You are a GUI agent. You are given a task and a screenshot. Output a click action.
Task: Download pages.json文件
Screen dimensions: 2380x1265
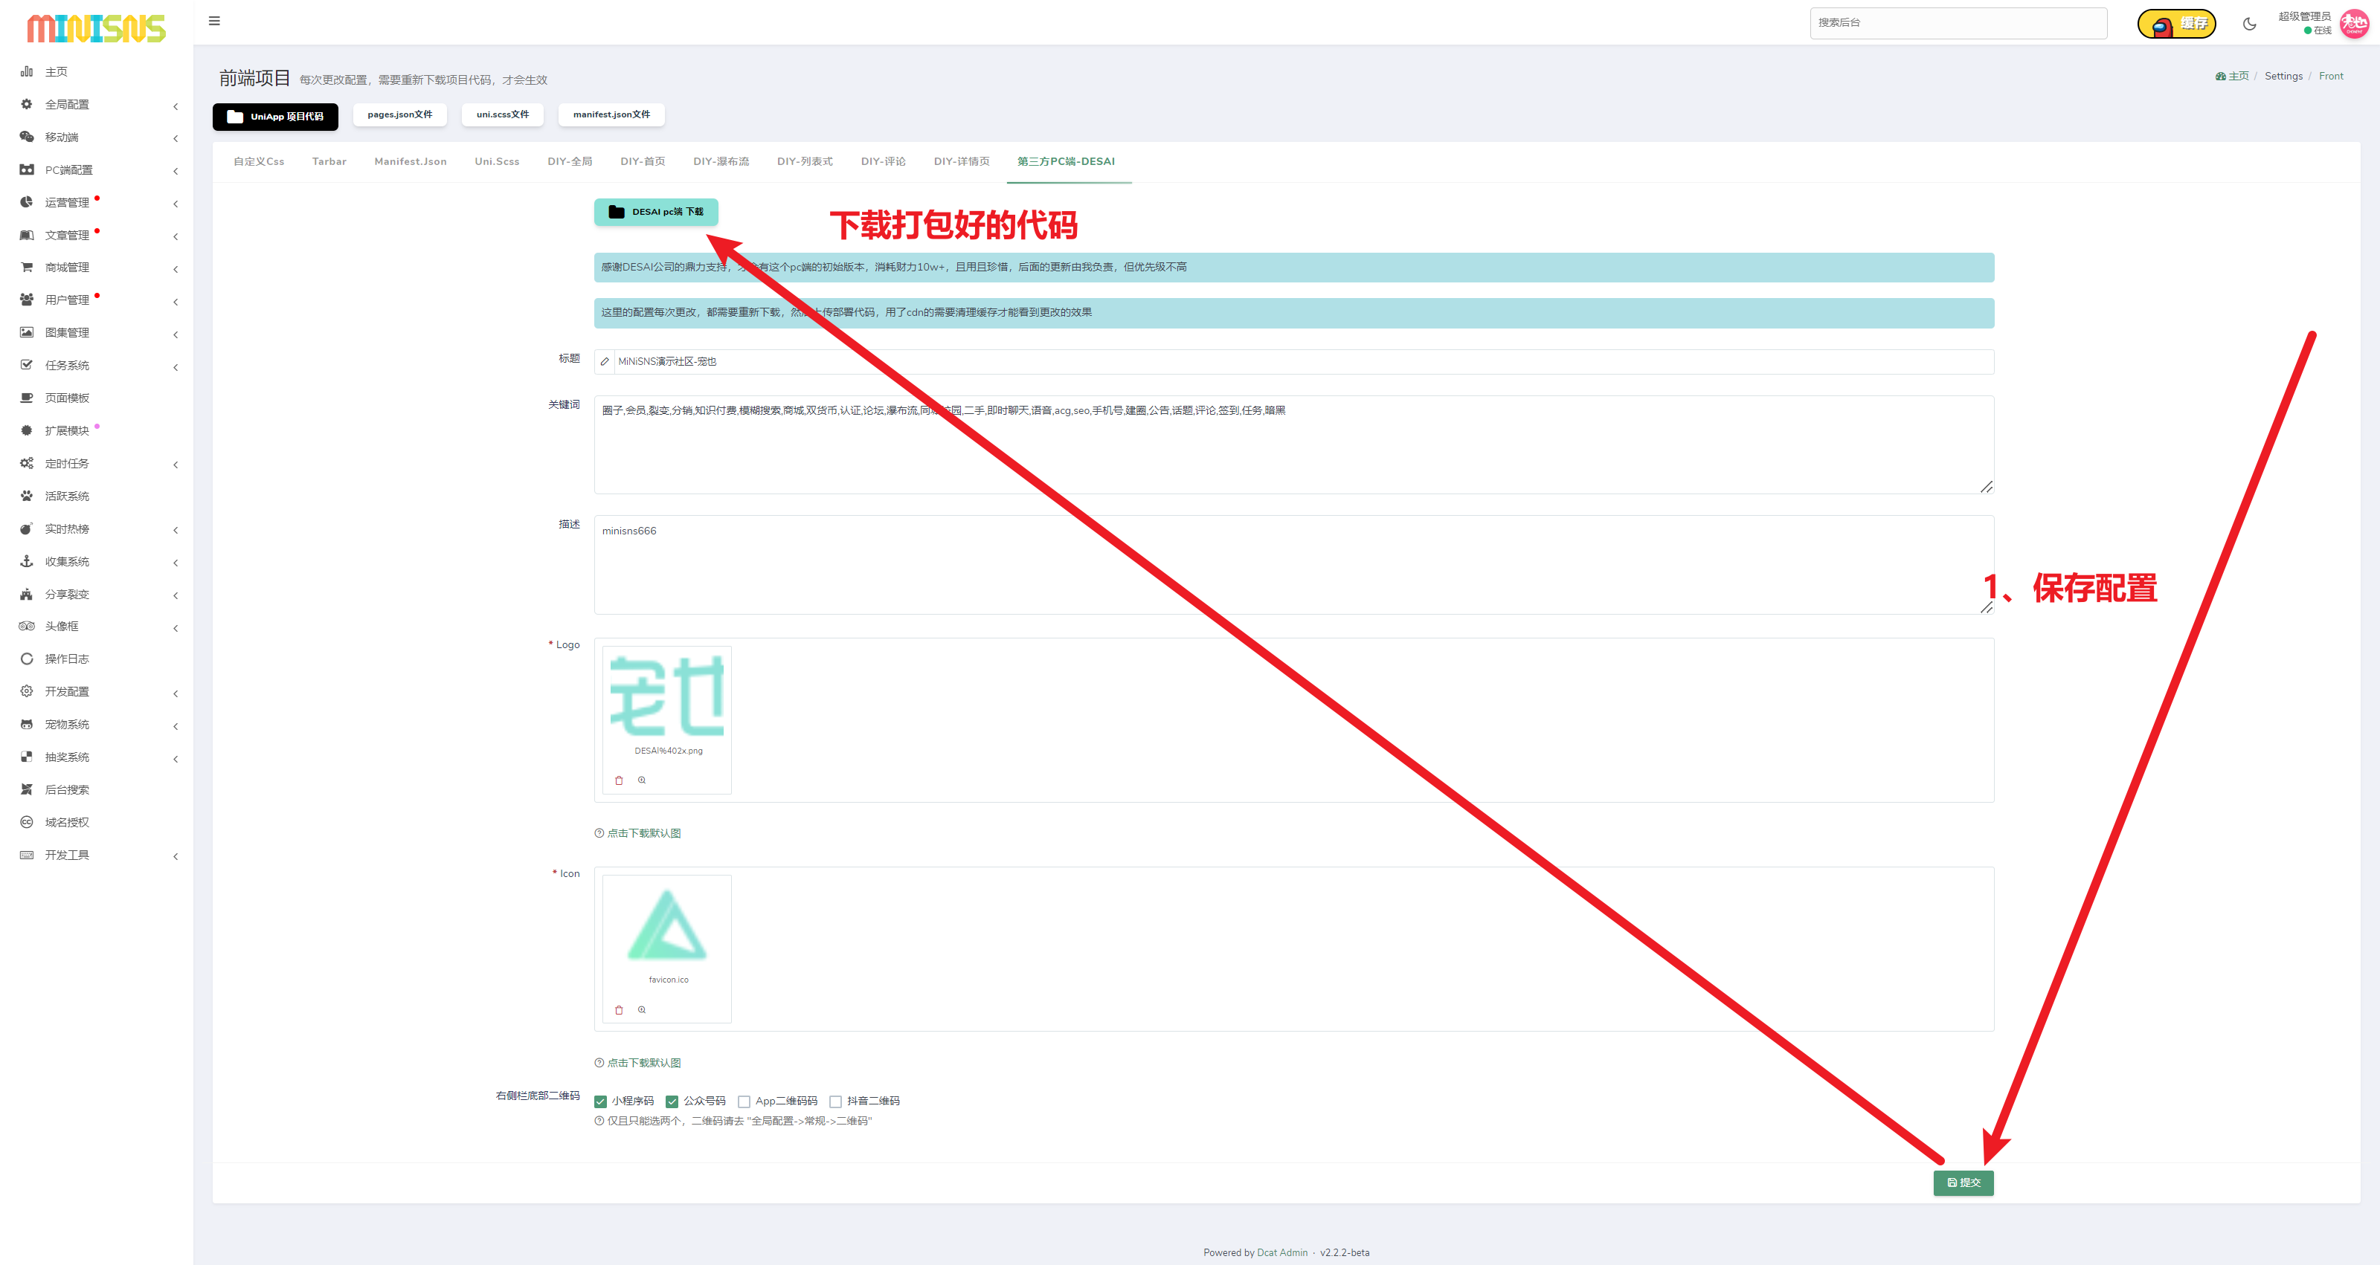(x=400, y=114)
